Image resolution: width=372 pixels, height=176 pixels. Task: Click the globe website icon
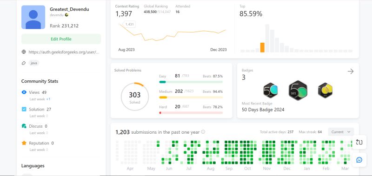coord(24,52)
